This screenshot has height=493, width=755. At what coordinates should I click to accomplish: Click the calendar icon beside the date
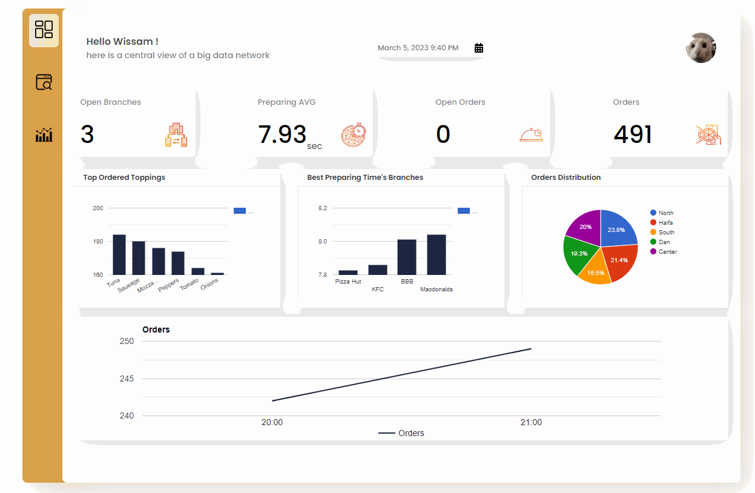479,47
